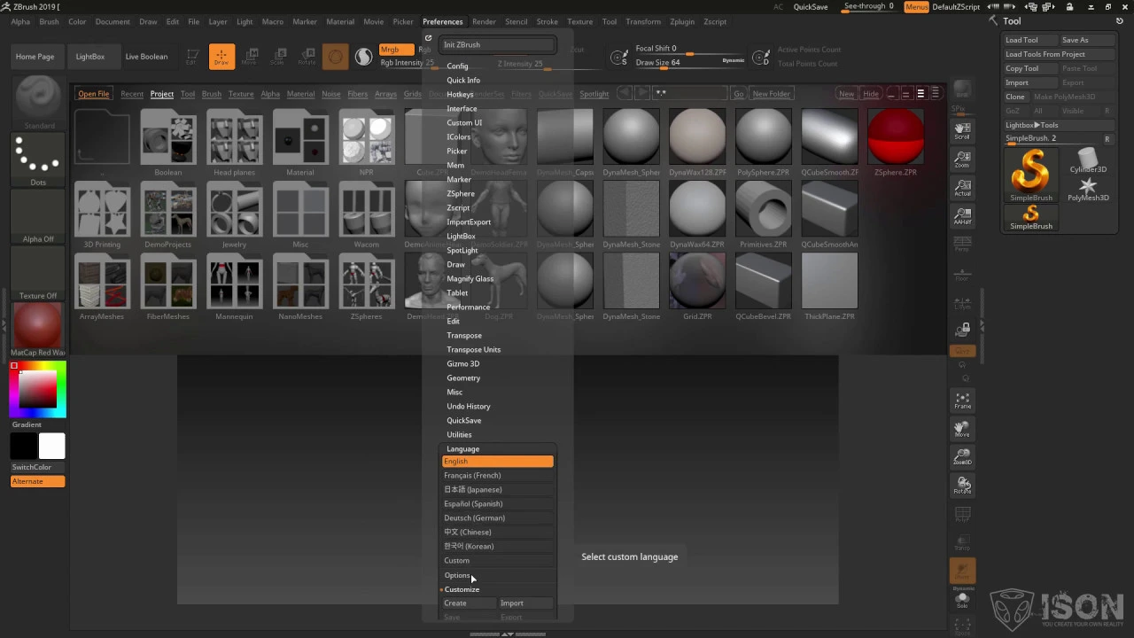
Task: Click the Frame icon
Action: click(x=962, y=401)
